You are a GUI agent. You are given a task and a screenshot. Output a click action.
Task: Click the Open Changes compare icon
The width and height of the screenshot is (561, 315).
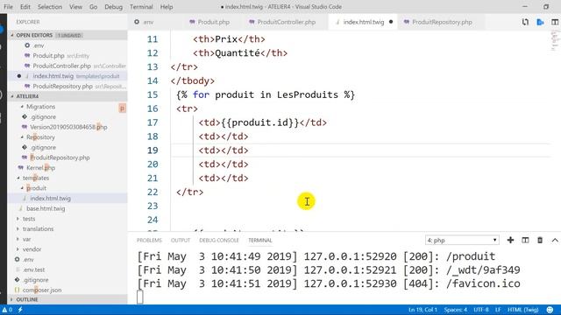525,22
